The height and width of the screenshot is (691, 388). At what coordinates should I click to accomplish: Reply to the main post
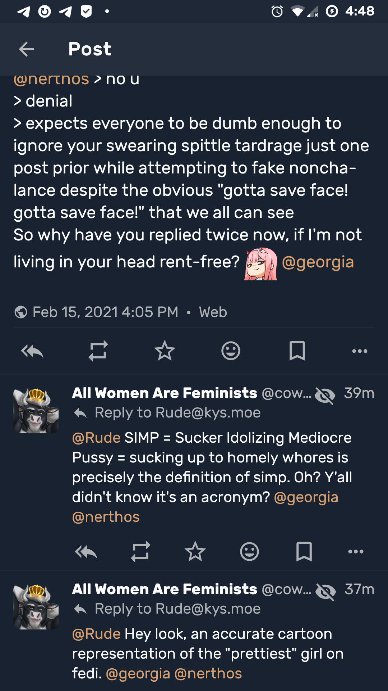pyautogui.click(x=32, y=351)
